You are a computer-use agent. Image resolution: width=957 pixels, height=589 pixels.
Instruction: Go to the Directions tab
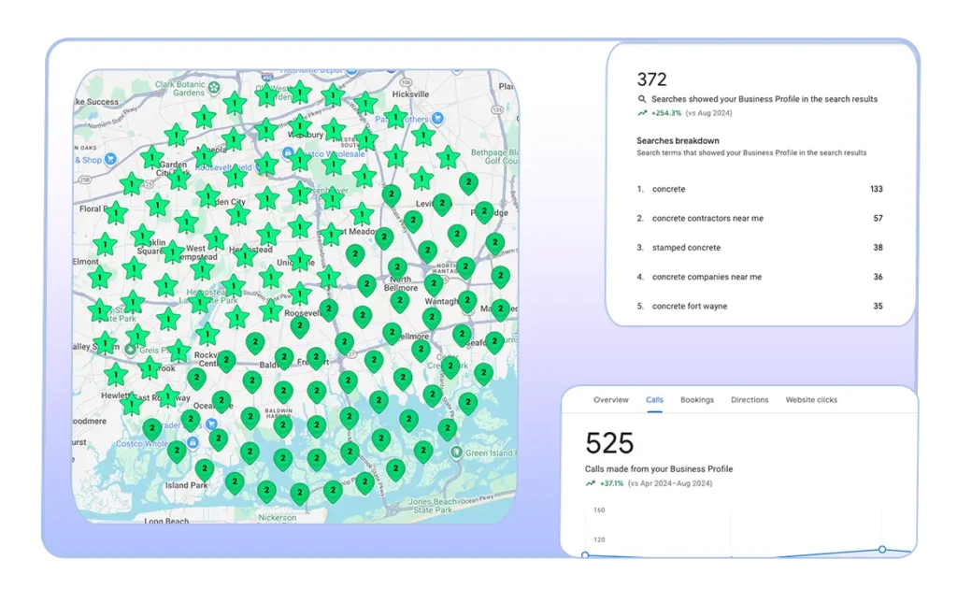click(x=750, y=400)
